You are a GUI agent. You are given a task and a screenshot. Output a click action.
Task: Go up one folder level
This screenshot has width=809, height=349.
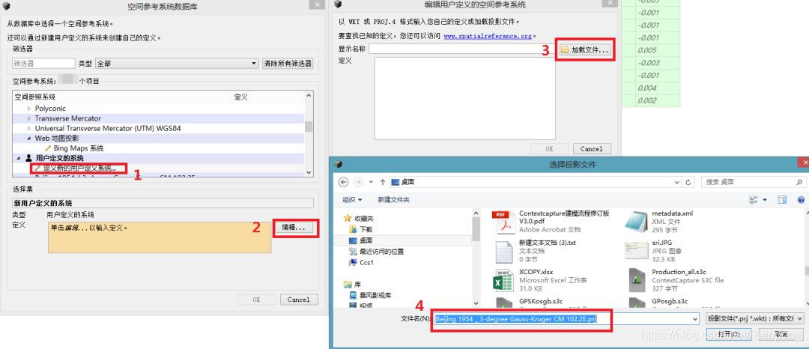[383, 182]
